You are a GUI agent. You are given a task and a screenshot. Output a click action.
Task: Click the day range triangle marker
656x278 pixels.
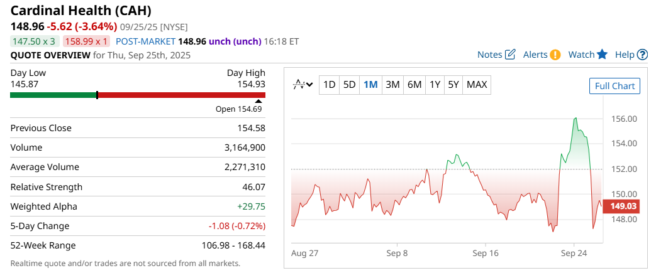259,100
